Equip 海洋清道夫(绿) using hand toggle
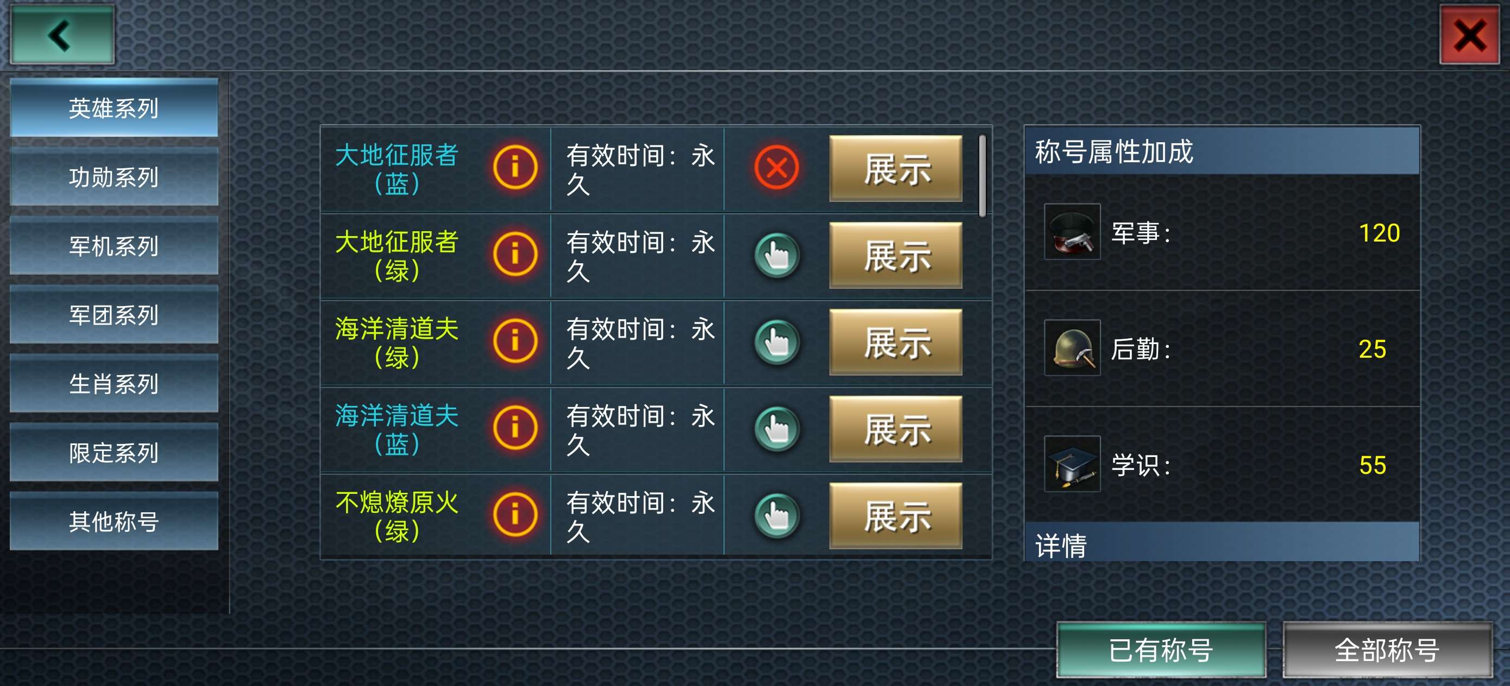The image size is (1510, 686). [777, 341]
